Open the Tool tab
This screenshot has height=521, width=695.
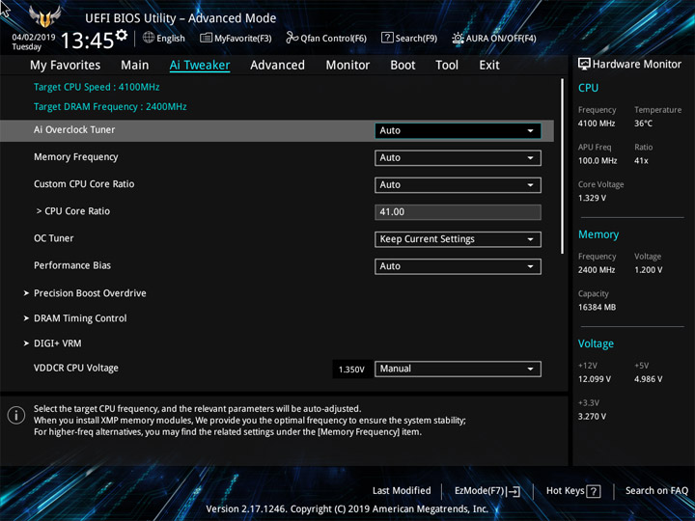[x=447, y=66]
